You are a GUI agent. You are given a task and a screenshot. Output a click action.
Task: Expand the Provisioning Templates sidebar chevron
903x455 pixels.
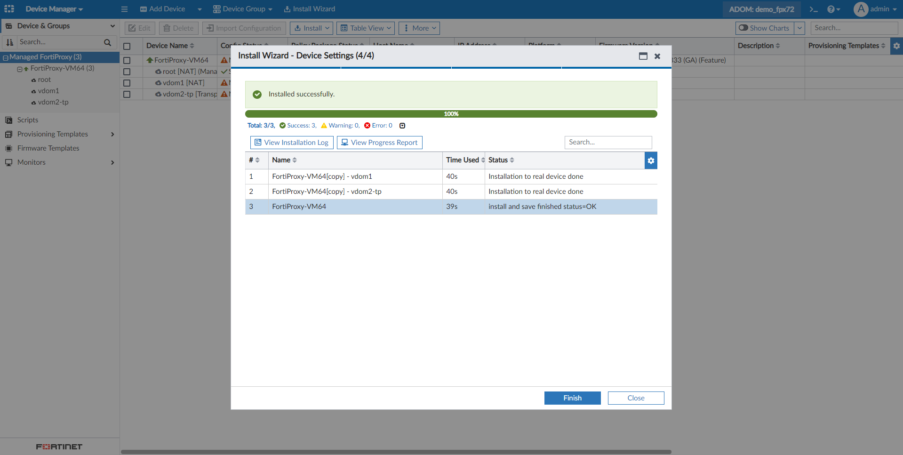112,134
